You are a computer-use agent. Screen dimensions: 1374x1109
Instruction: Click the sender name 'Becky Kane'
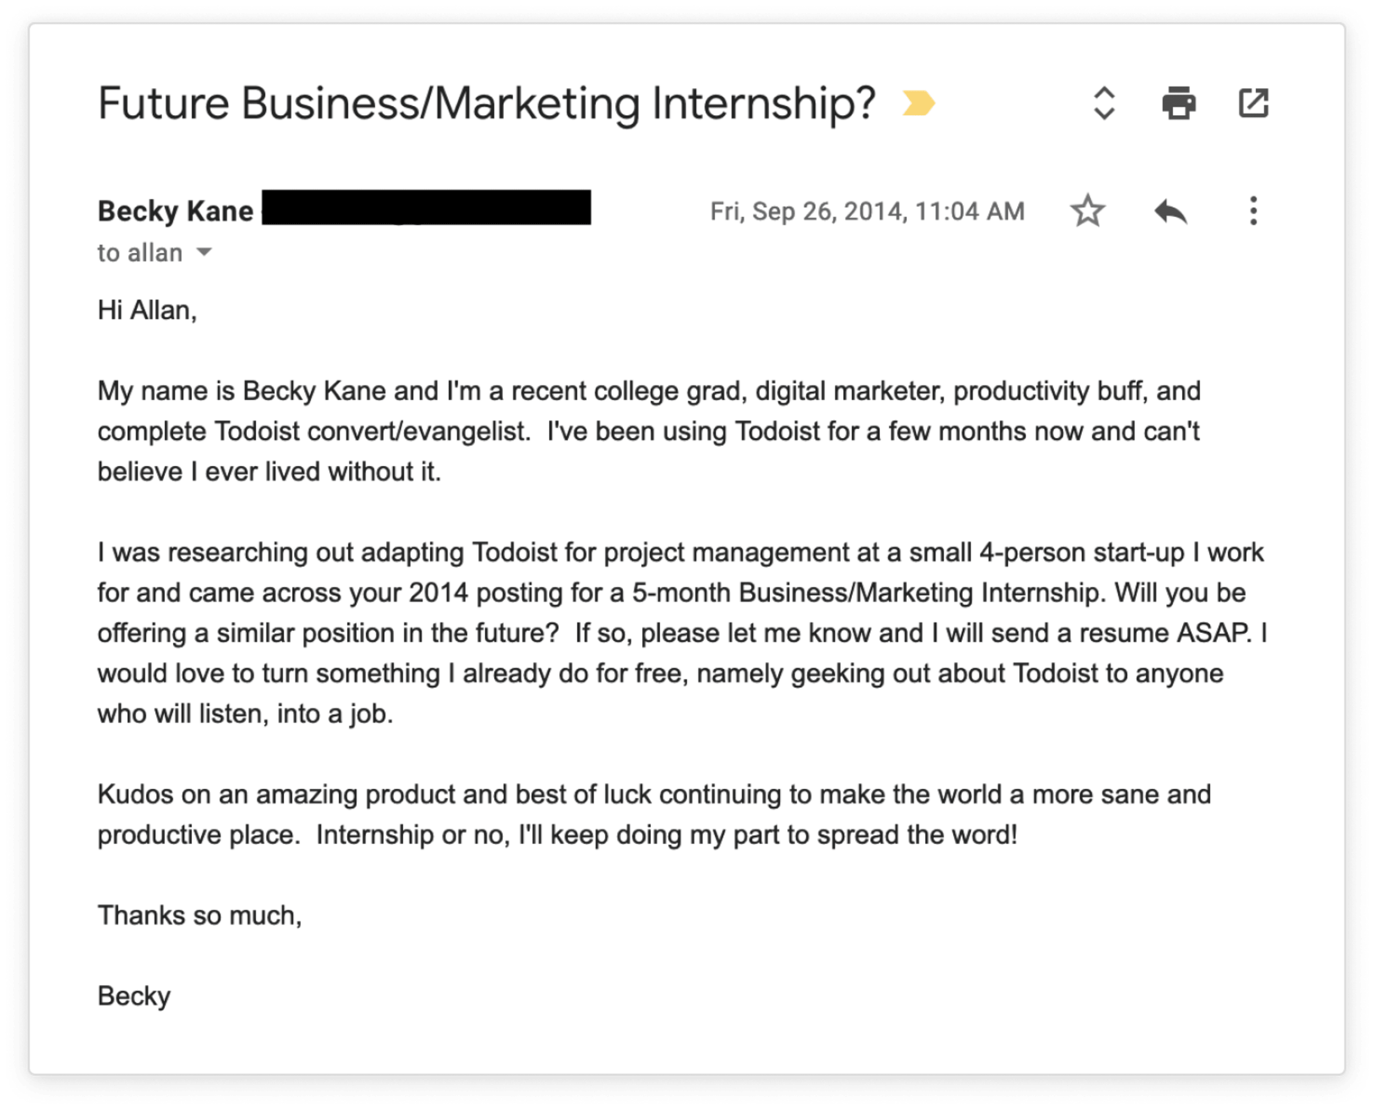coord(176,211)
